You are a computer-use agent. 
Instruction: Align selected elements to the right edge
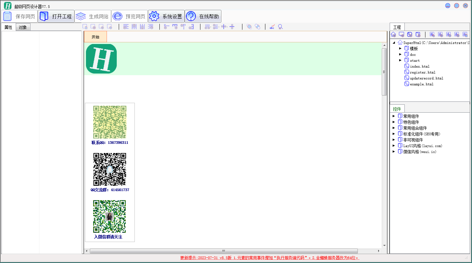(x=151, y=27)
